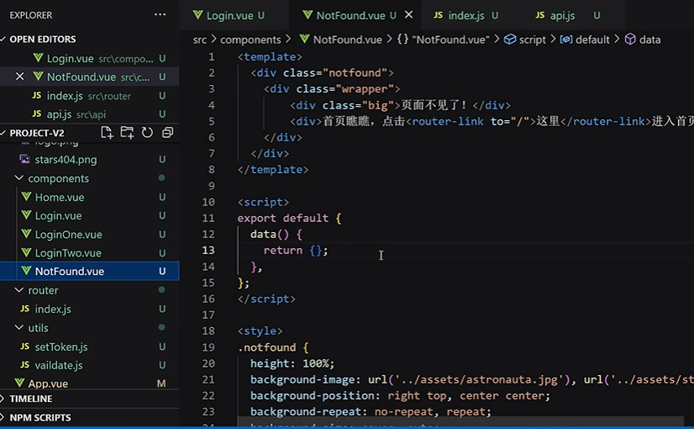Screen dimensions: 694x429
Task: Click components in breadcrumb path
Action: [x=250, y=40]
